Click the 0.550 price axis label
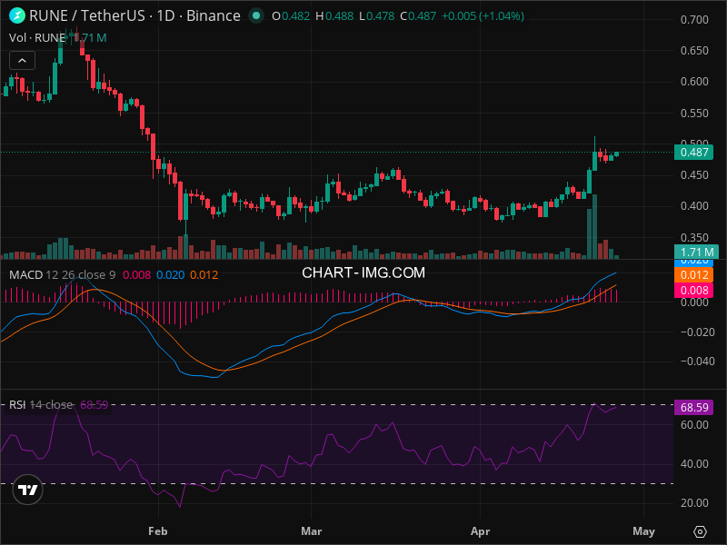 coord(694,113)
